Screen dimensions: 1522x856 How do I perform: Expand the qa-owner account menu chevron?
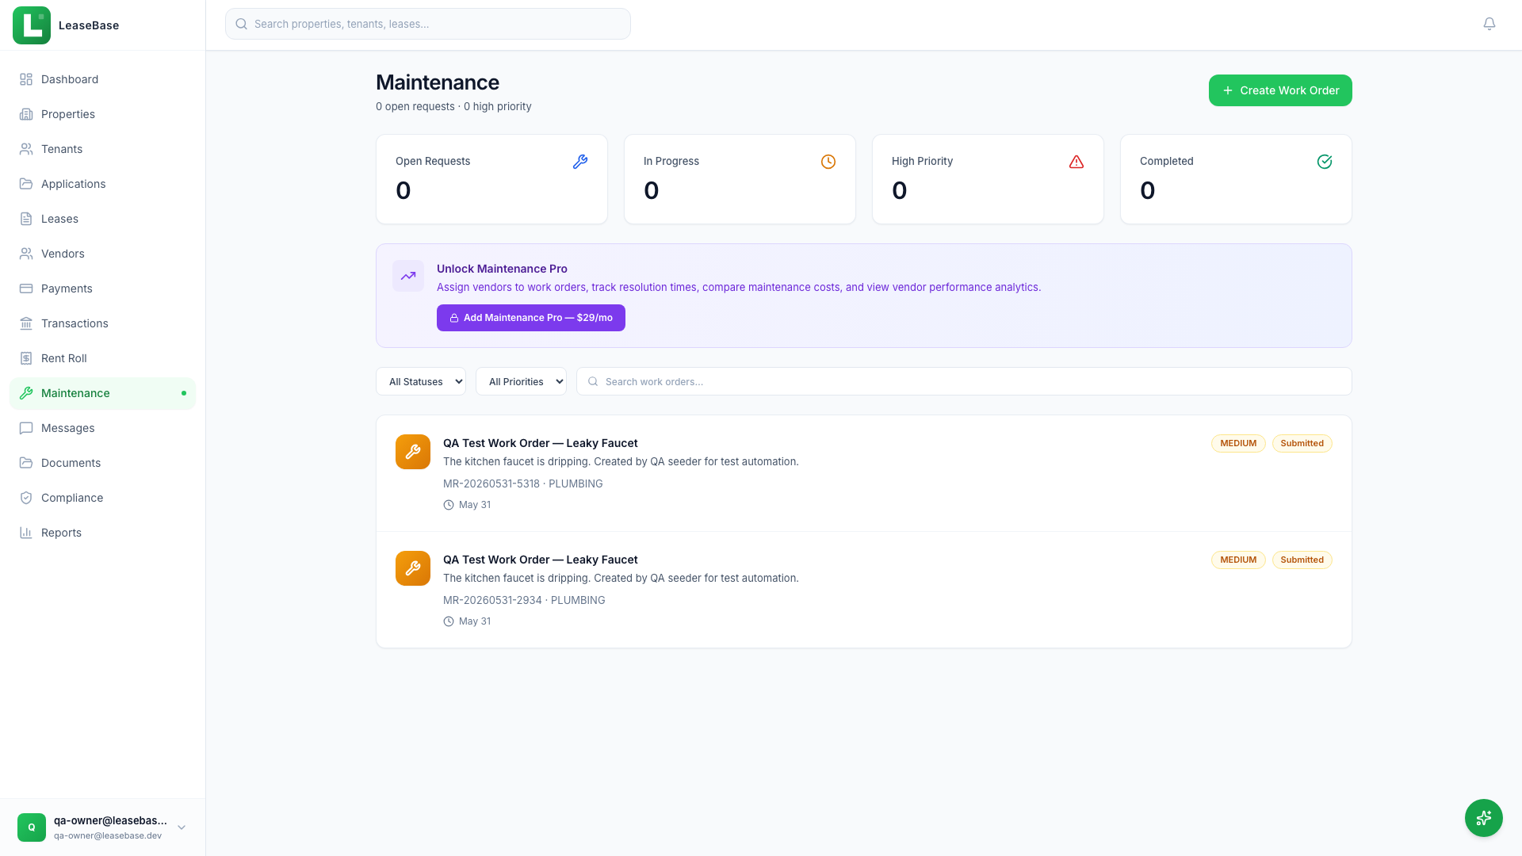tap(182, 827)
